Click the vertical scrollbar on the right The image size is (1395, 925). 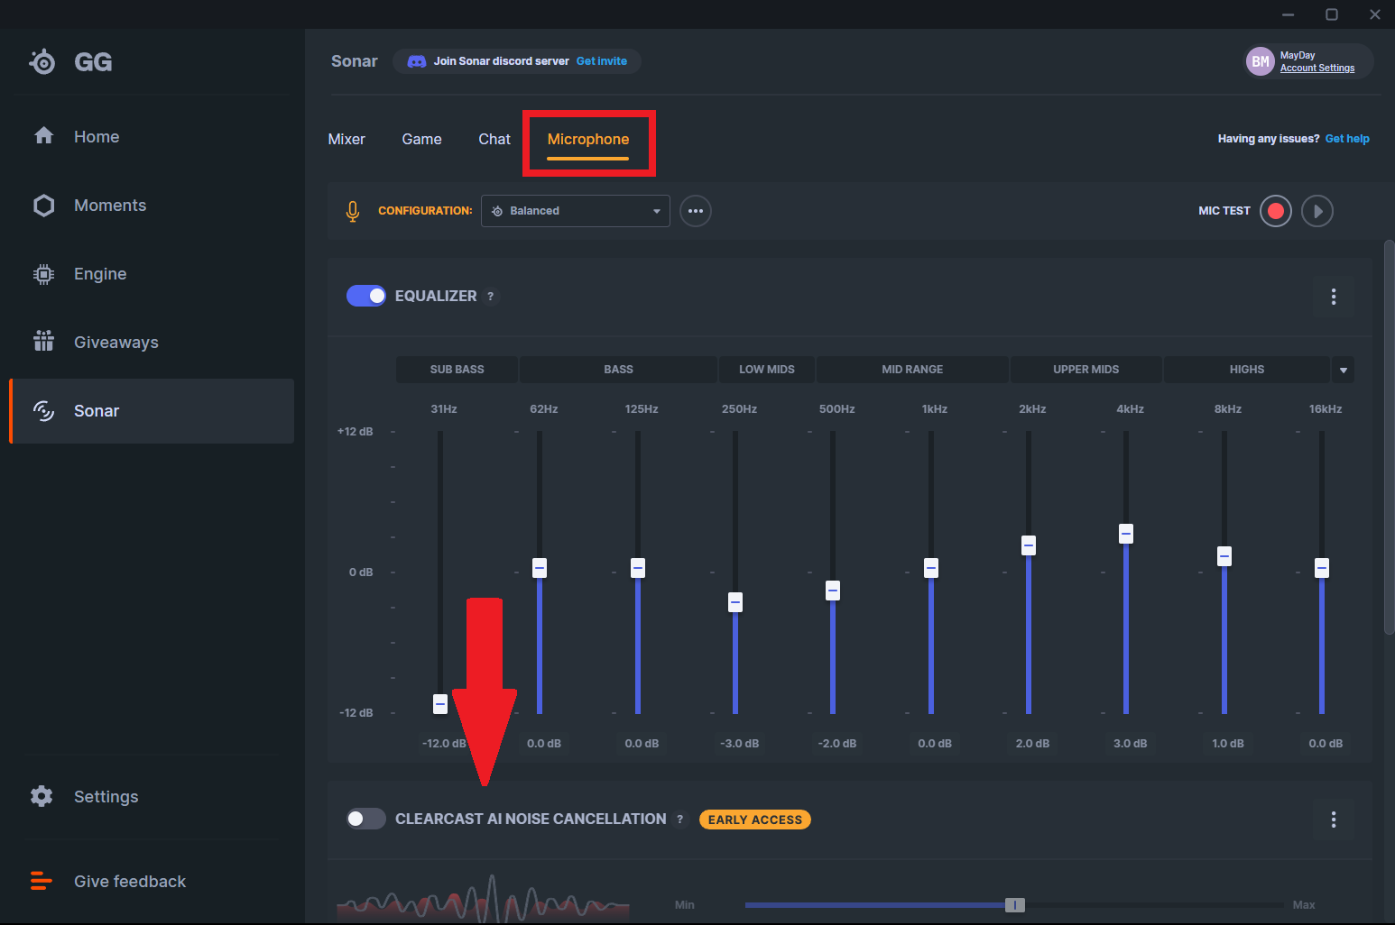tap(1390, 437)
